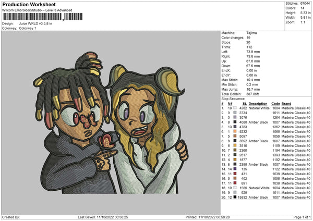Click the Stops value '20'
Viewport: 313px width, 221px height.
coord(248,42)
